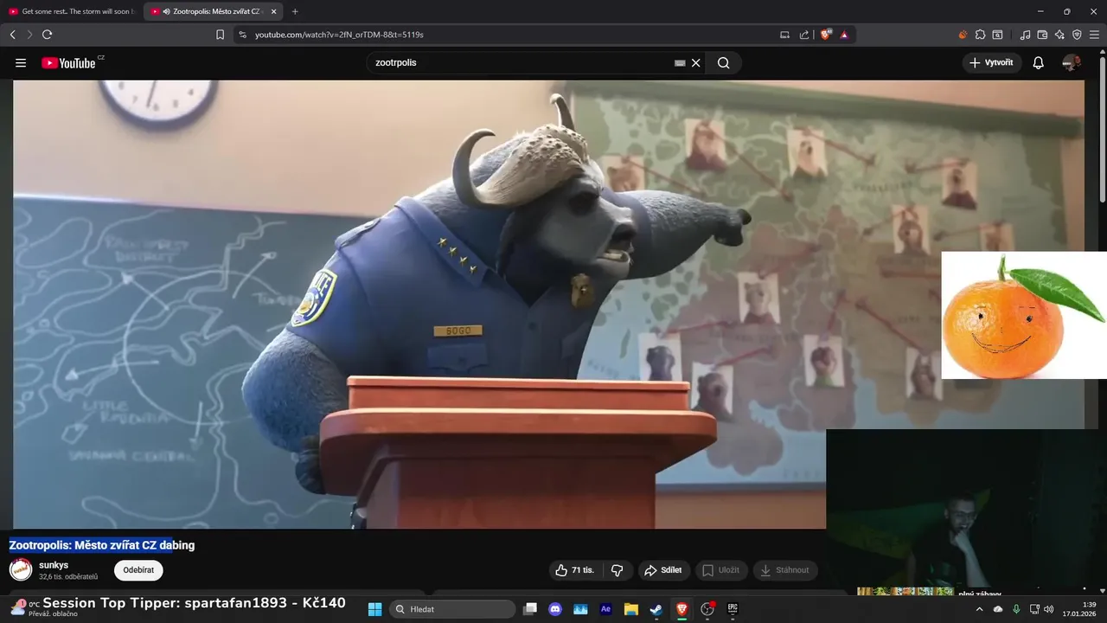1107x623 pixels.
Task: Click the taskbar Hledat search box
Action: pos(452,609)
